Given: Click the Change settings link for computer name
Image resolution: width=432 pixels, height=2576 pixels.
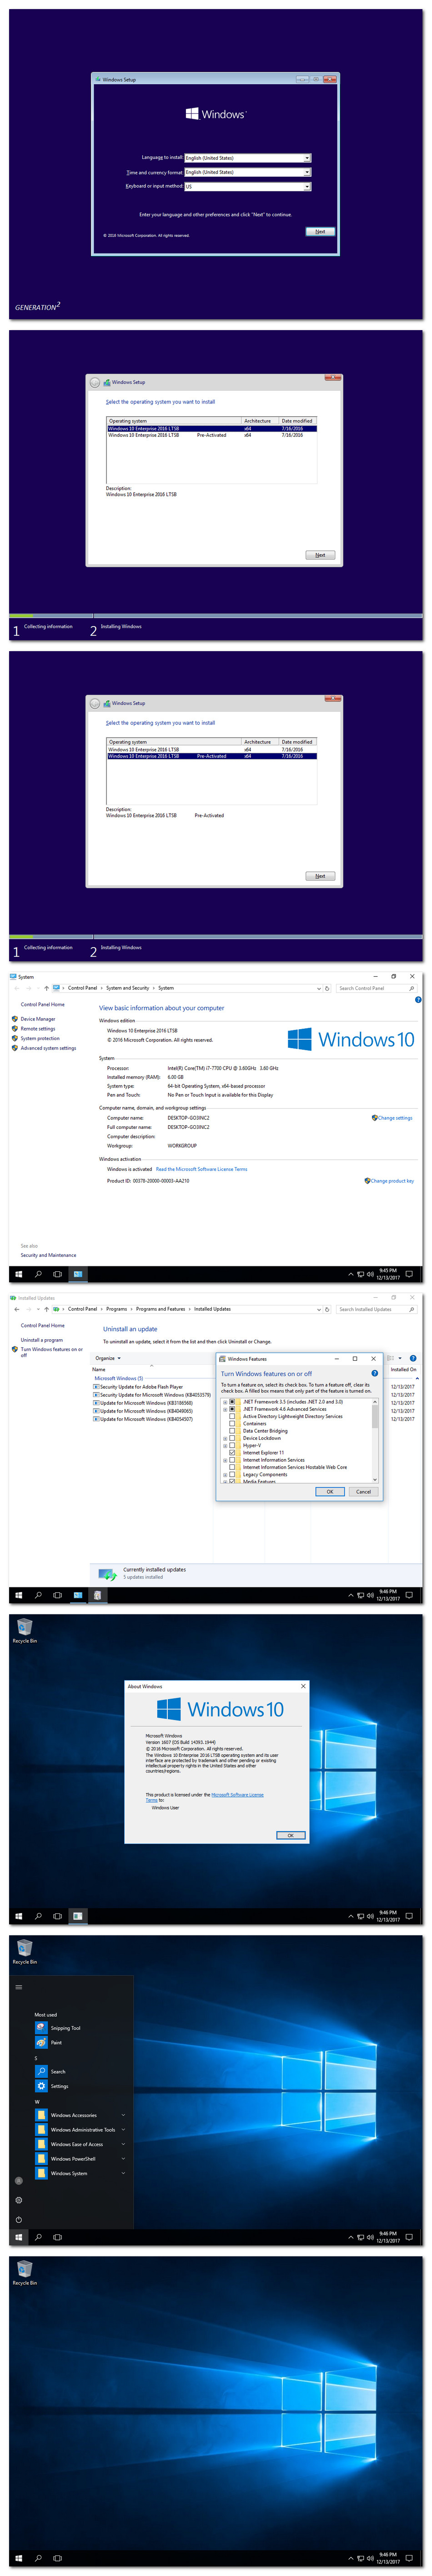Looking at the screenshot, I should (x=394, y=1118).
